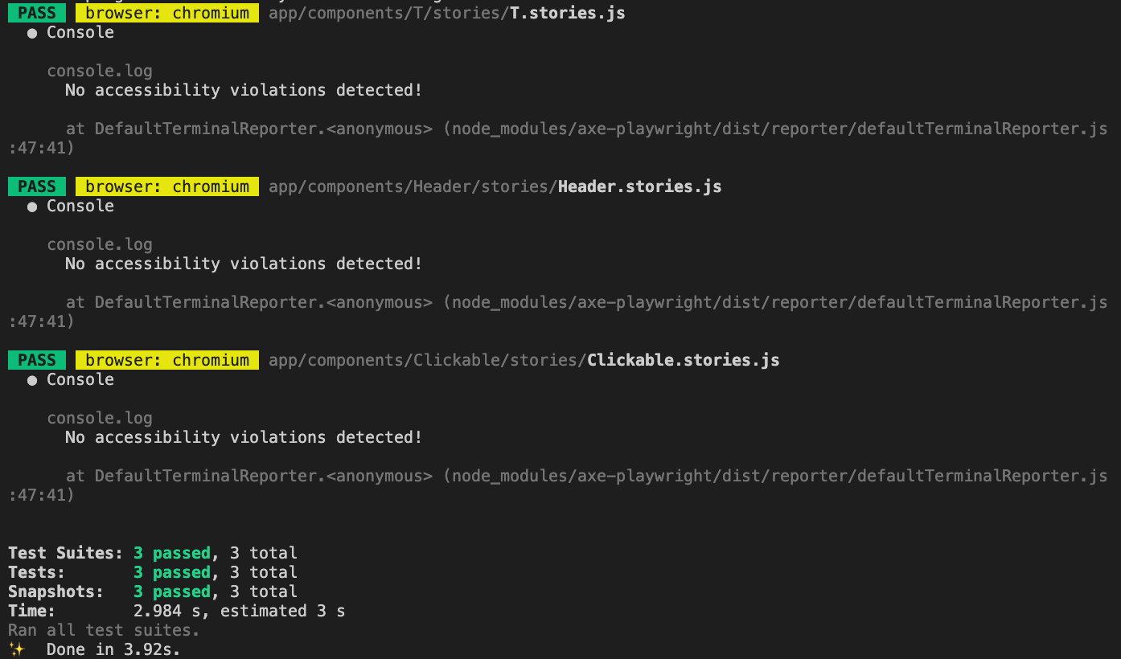Click the 'Snapshots:' summary label
Viewport: 1121px width, 659px height.
click(56, 591)
